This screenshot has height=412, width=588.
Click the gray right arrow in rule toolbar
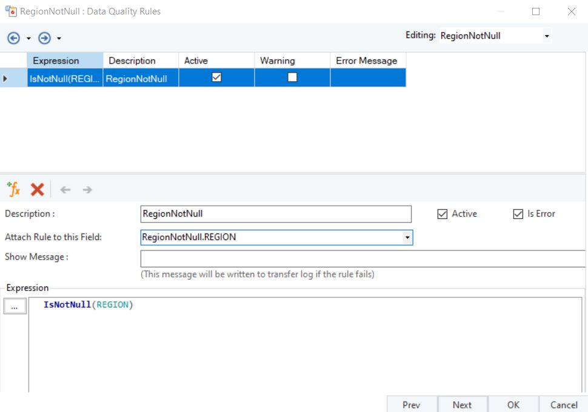tap(87, 190)
